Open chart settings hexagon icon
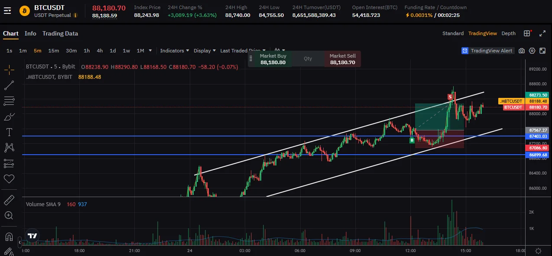The height and width of the screenshot is (256, 552). 533,51
